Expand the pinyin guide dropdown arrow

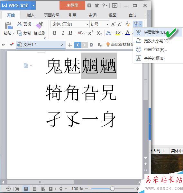pos(141,24)
